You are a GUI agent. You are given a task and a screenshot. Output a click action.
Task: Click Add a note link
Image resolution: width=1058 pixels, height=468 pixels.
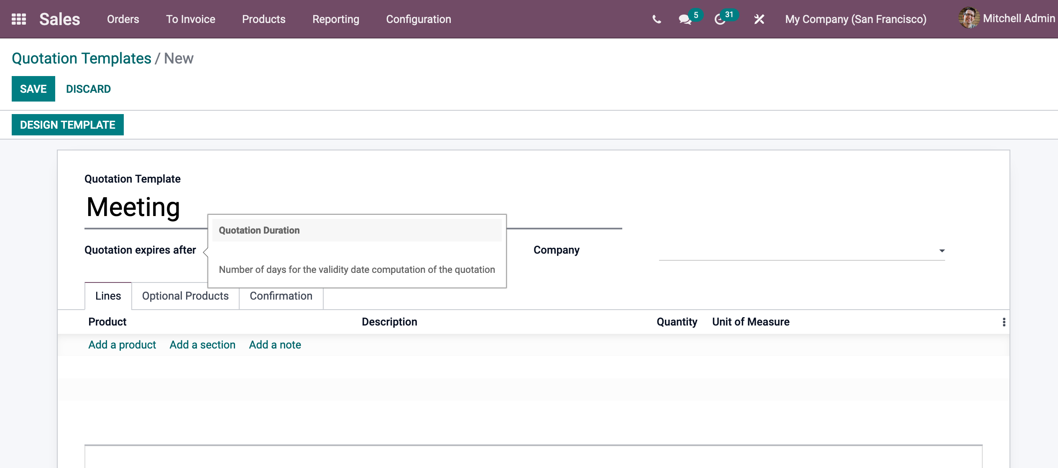pos(275,345)
